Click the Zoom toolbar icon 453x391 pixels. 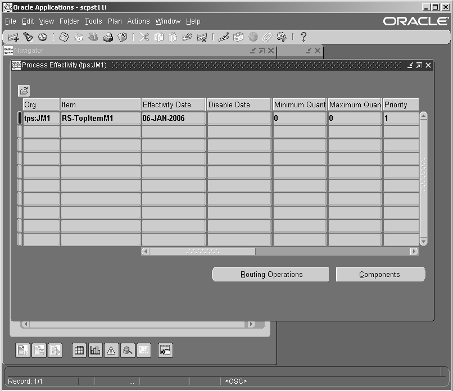click(x=238, y=37)
